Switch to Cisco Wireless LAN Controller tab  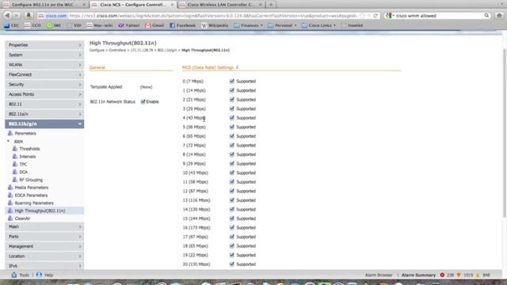[x=221, y=5]
